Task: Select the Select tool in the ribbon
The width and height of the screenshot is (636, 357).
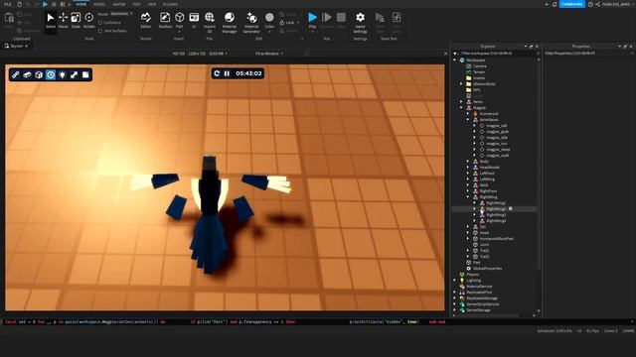Action: coord(51,21)
